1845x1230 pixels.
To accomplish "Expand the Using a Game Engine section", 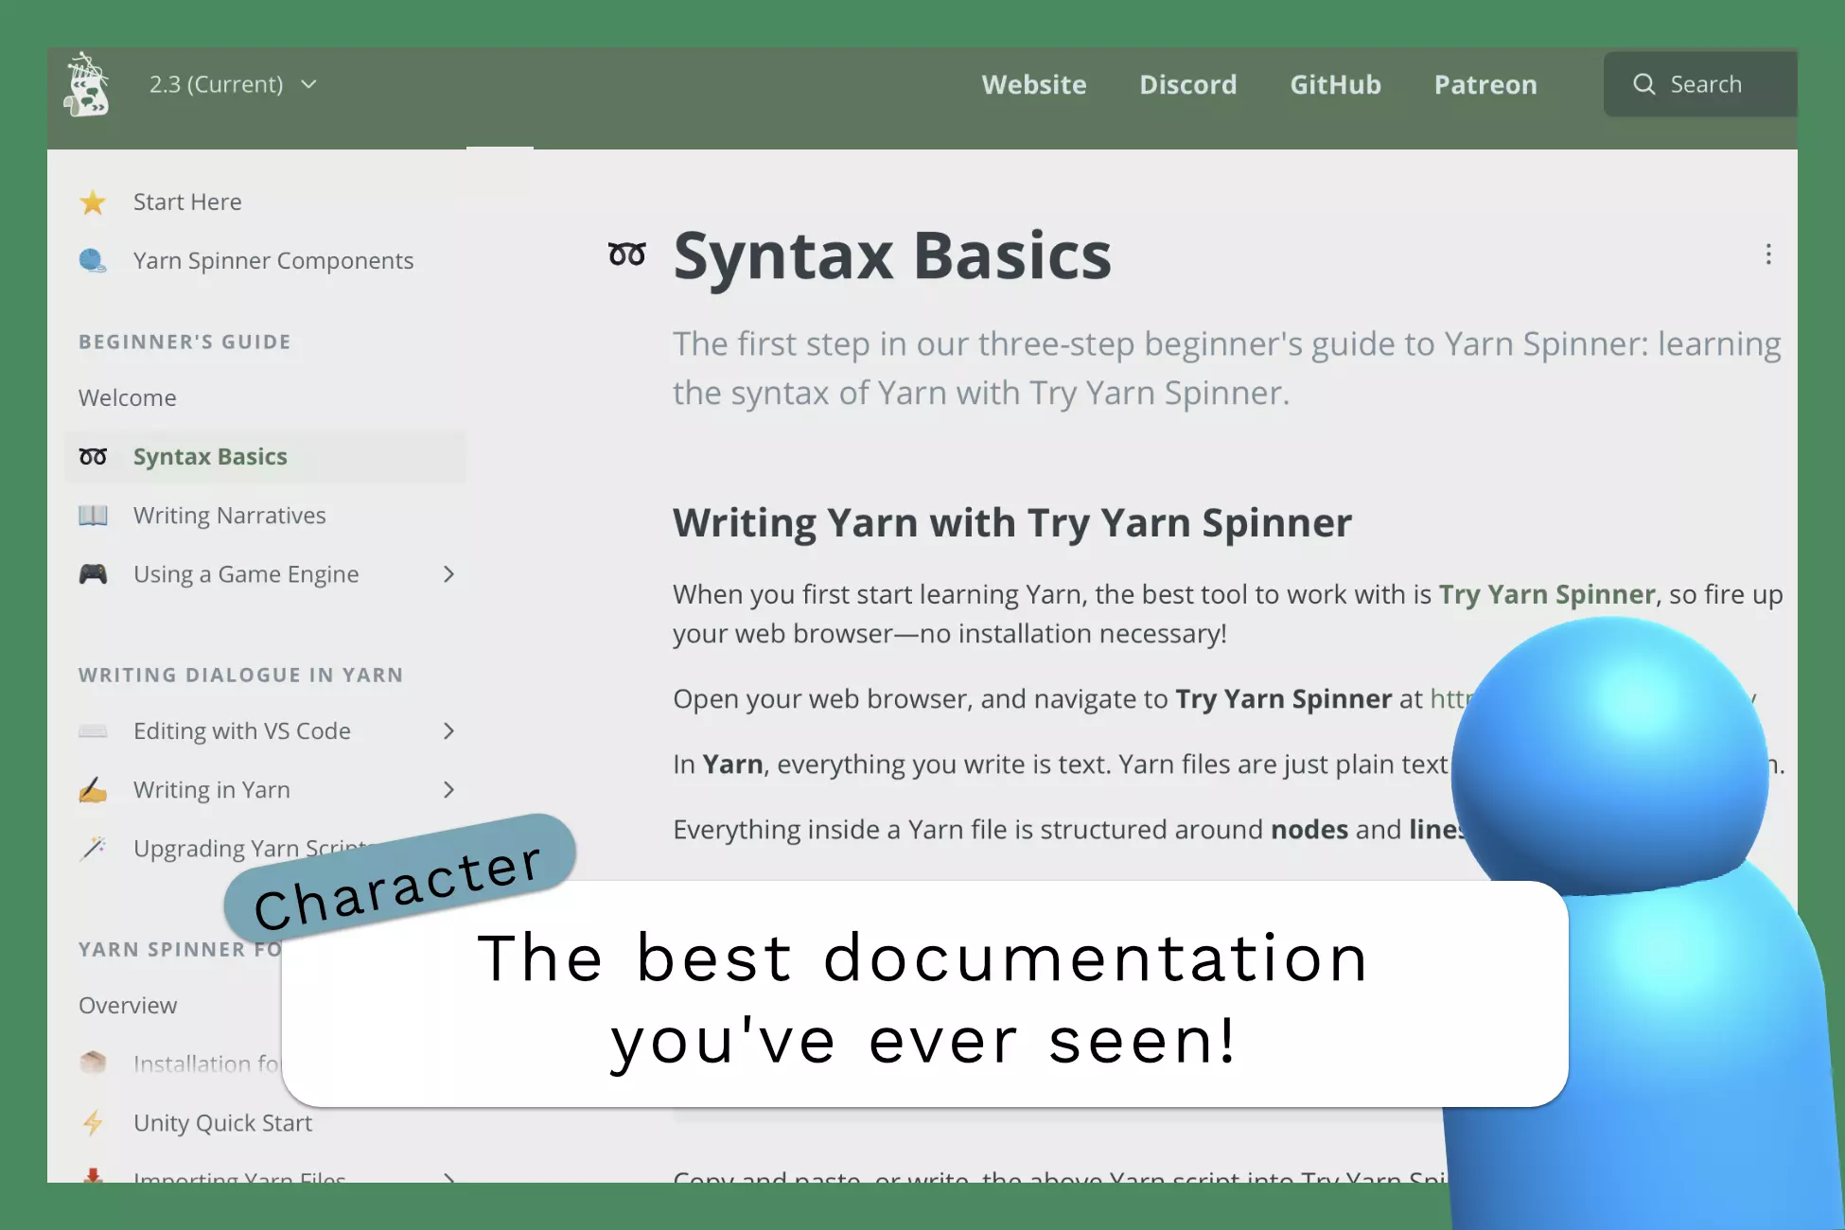I will 448,574.
